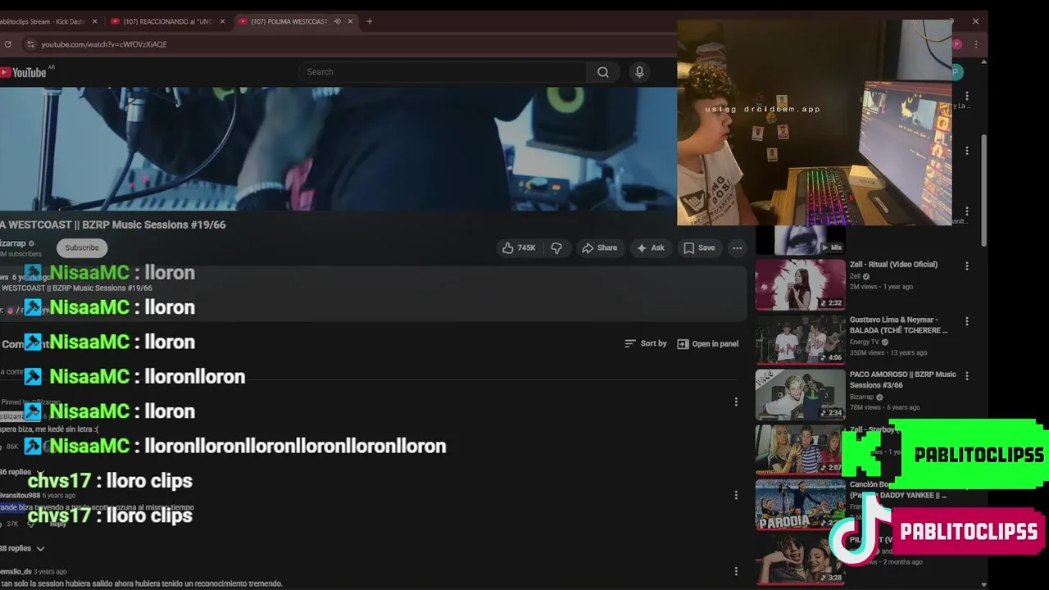This screenshot has height=590, width=1049.
Task: Mute the POLIMA WESTCOAST tab speaker icon
Action: coord(337,21)
